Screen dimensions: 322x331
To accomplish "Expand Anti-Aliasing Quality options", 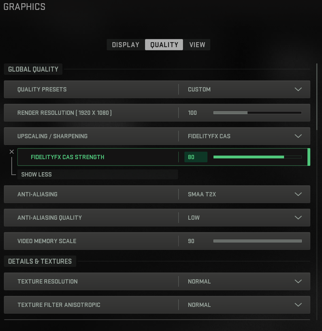I will (298, 218).
